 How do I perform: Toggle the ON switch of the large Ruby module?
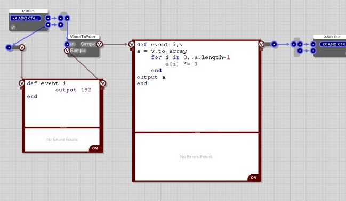point(253,178)
